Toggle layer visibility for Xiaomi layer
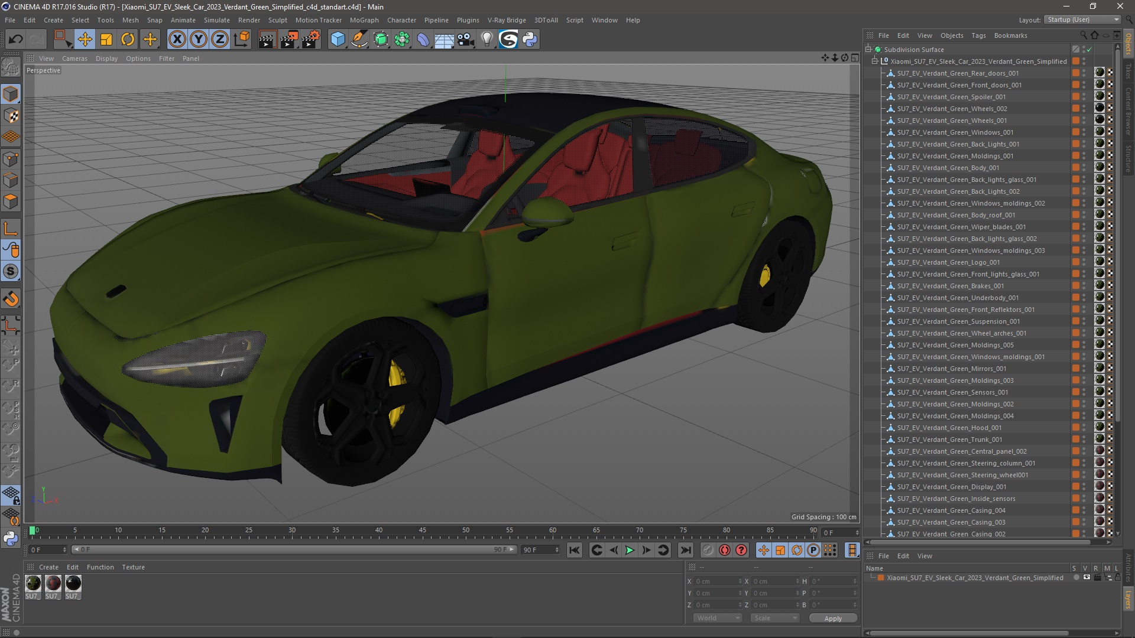Image resolution: width=1135 pixels, height=638 pixels. [x=1087, y=578]
